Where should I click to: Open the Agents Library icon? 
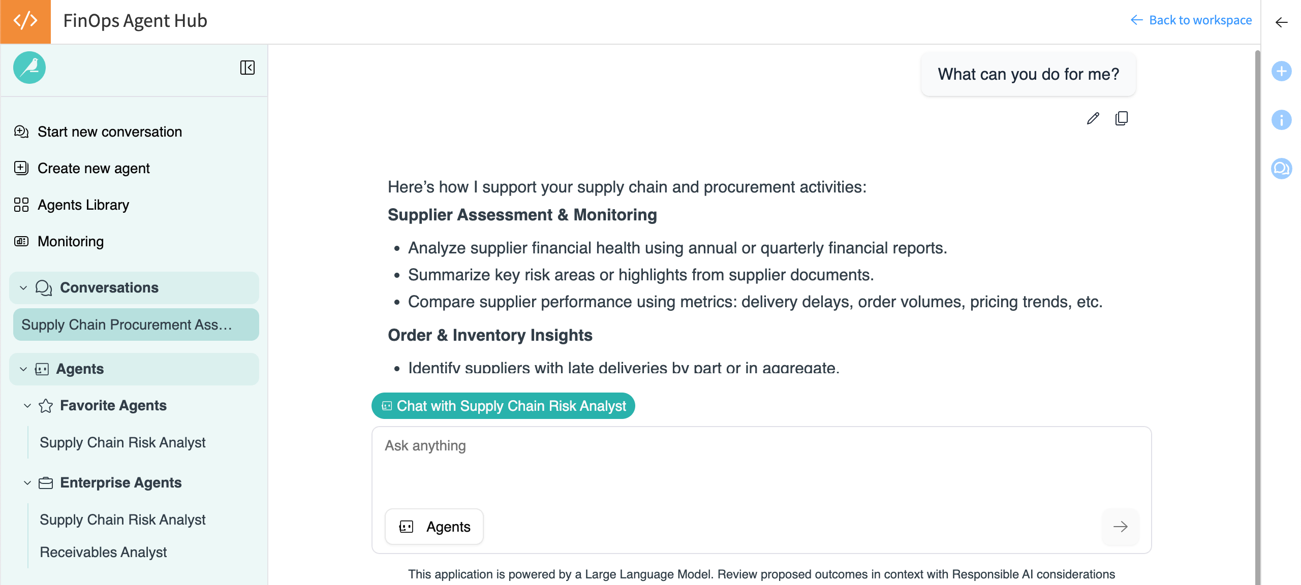21,205
